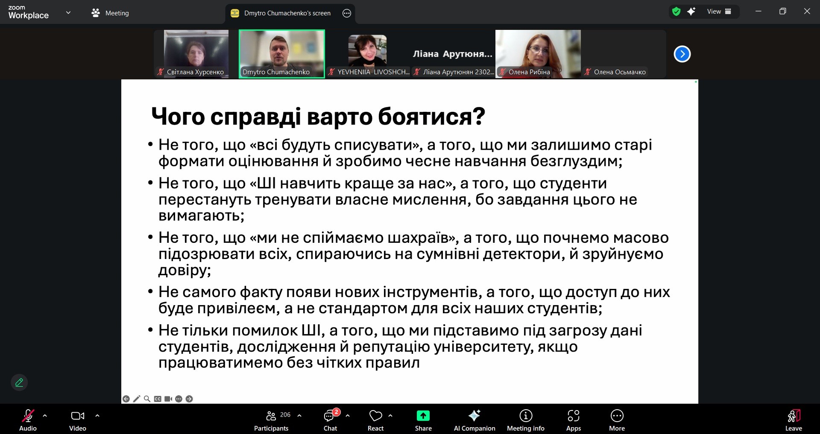820x434 pixels.
Task: Open the View layout options
Action: [x=719, y=12]
